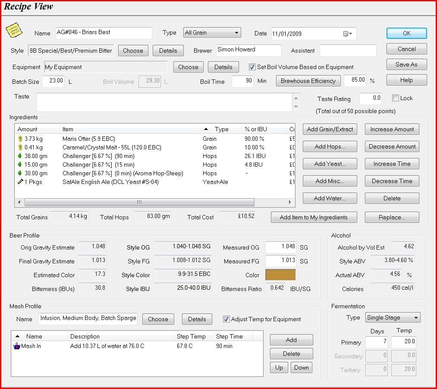This screenshot has height=389, width=437.
Task: Sort mash steps by Name column header
Action: (40, 336)
